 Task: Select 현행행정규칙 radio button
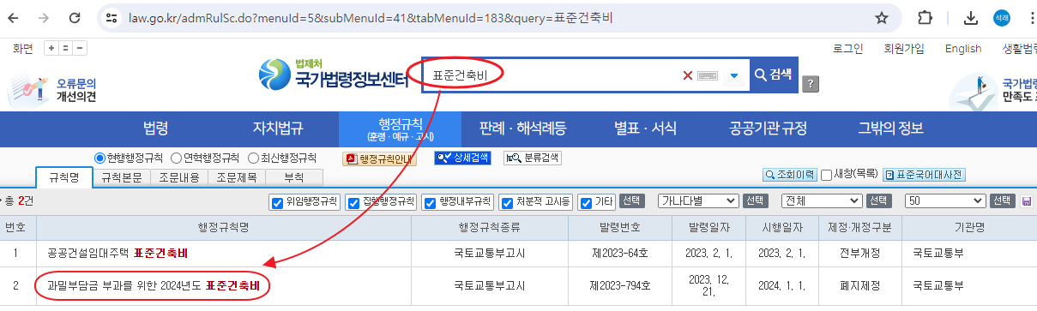pos(100,158)
